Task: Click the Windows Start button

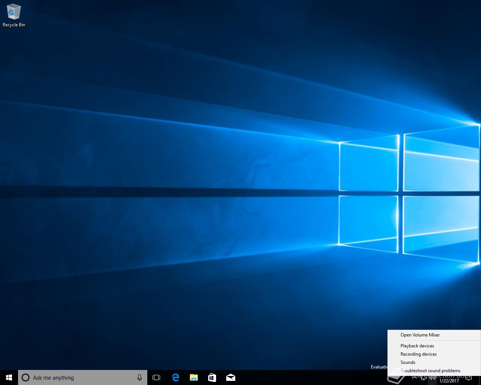Action: [x=9, y=377]
